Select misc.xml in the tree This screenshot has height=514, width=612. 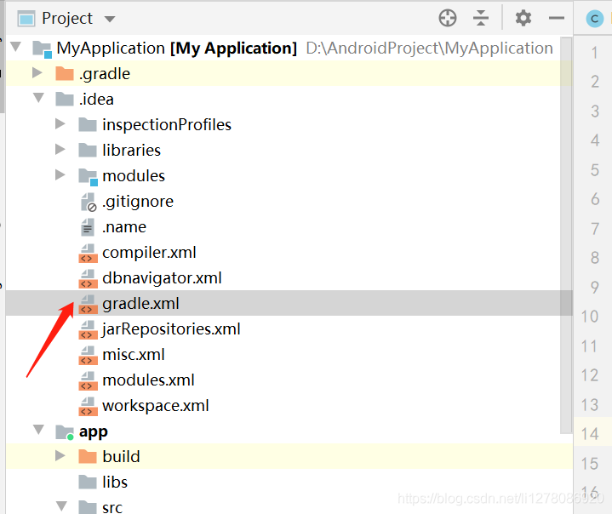[134, 355]
